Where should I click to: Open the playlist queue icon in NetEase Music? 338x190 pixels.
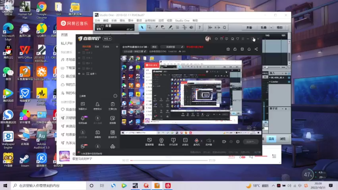274,156
